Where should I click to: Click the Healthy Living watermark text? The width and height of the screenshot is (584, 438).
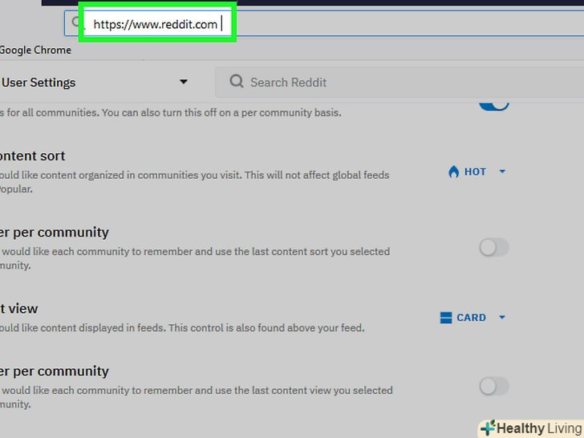coord(539,428)
